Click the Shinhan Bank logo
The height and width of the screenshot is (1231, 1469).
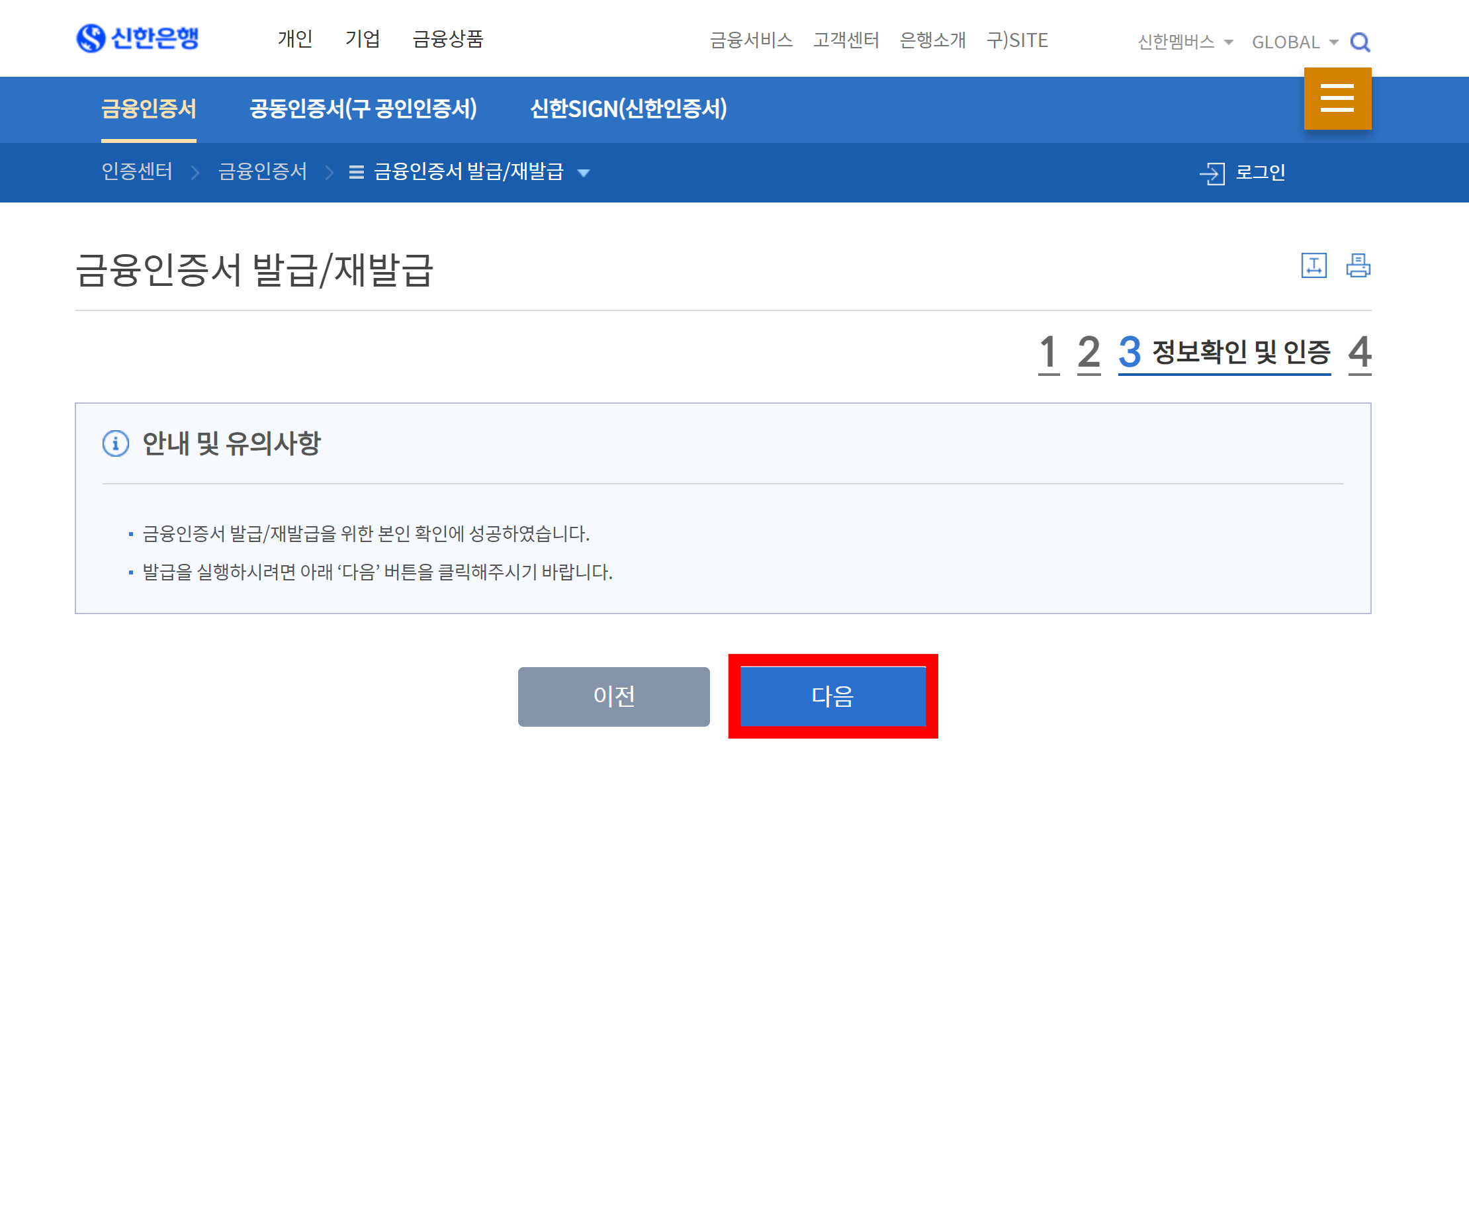pos(137,38)
